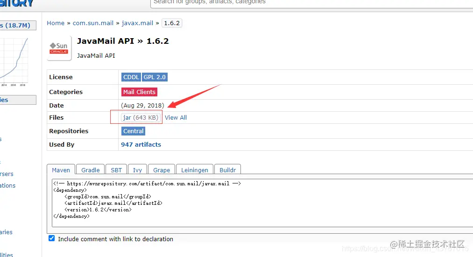Viewport: 473px width, 257px height.
Task: Switch to the Grape tab
Action: click(x=162, y=169)
